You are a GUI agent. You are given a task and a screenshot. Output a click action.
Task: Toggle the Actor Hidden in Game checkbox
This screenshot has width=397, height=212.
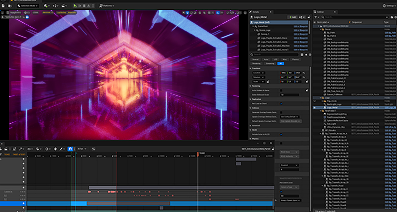click(x=281, y=91)
